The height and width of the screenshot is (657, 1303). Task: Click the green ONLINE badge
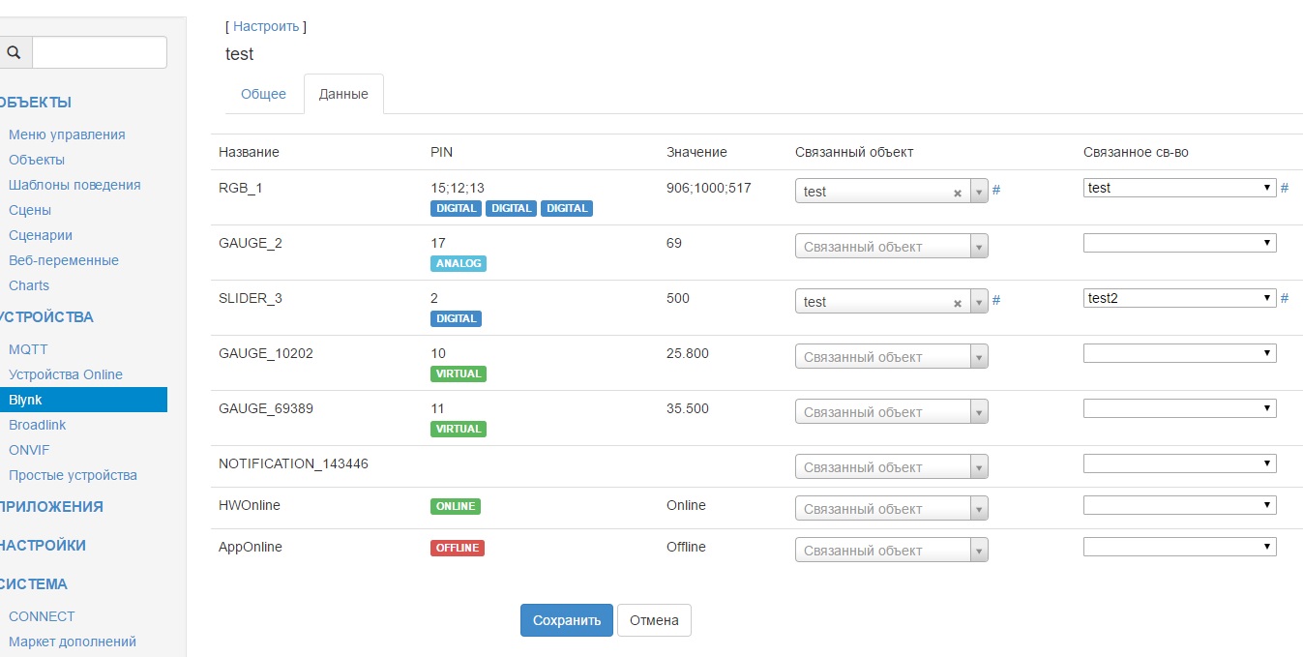(x=456, y=506)
